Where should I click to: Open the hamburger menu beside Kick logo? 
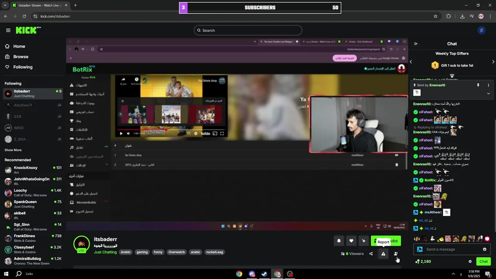point(8,30)
